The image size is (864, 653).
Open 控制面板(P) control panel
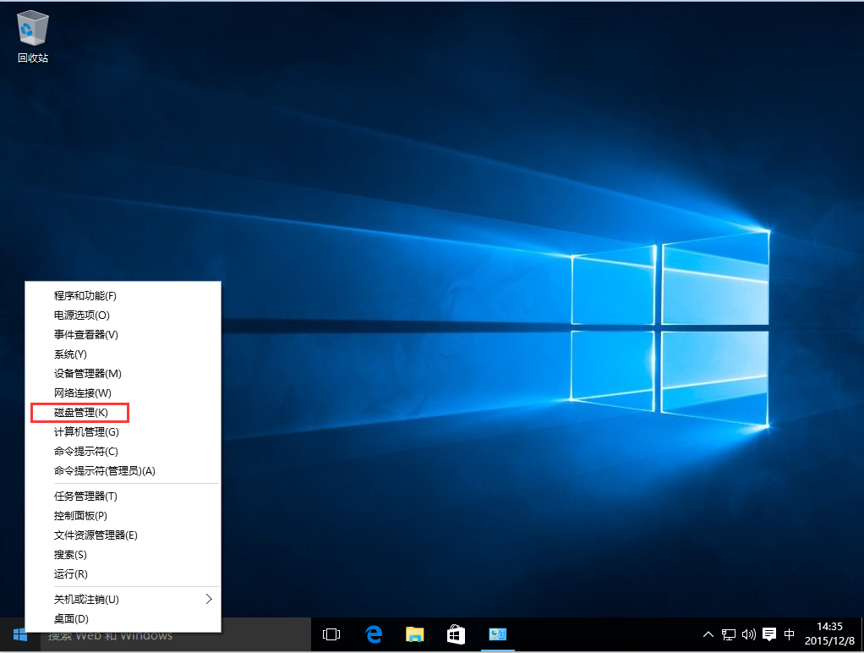point(123,516)
